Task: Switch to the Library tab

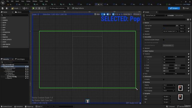Action: [x=18, y=12]
